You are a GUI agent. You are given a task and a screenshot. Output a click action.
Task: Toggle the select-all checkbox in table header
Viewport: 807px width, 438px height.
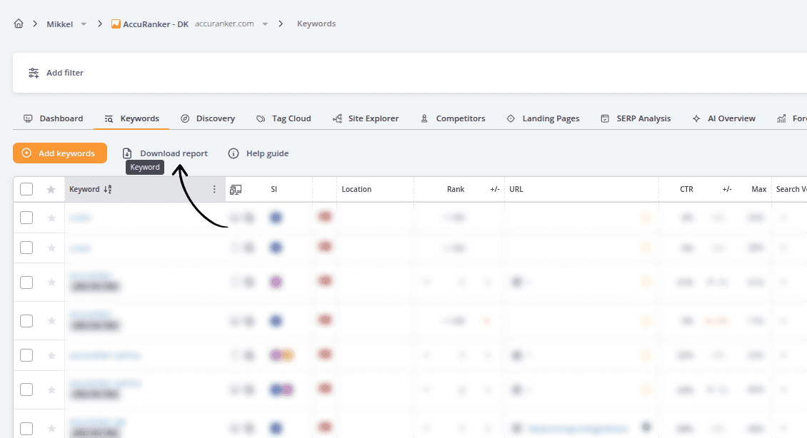26,189
